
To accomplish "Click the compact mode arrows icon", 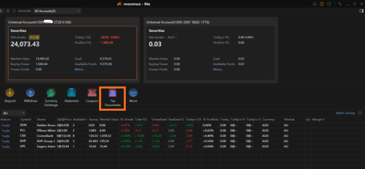I will tap(340, 4).
